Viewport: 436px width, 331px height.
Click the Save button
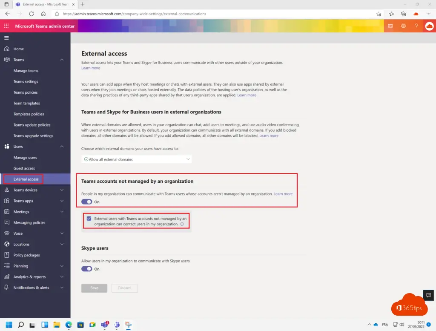tap(94, 288)
